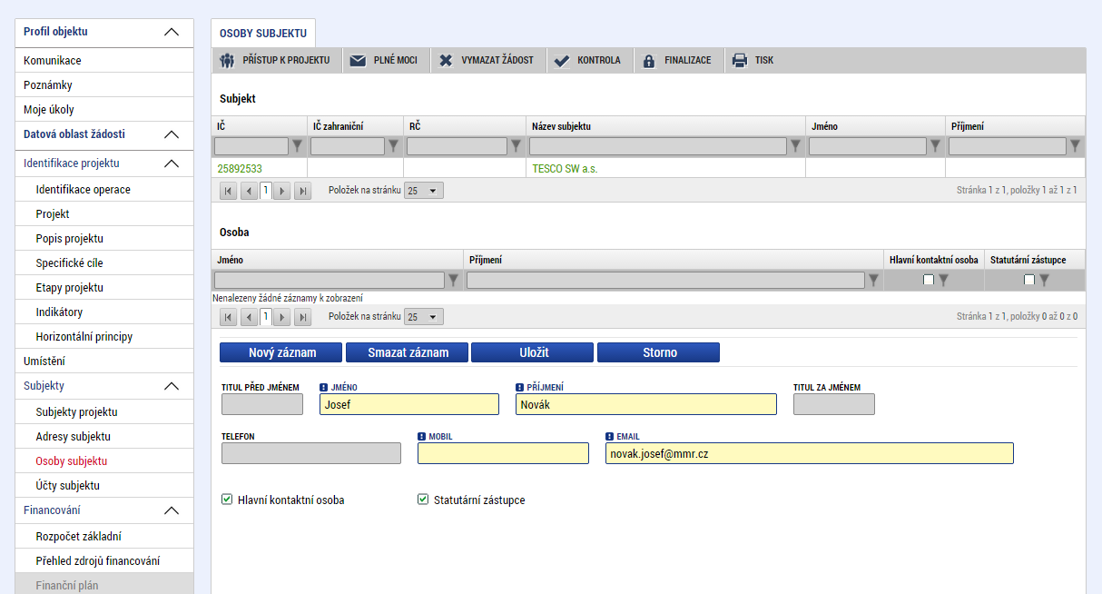Open Položek na stránku dropdown in Subjekt grid
The height and width of the screenshot is (594, 1102).
pos(424,191)
